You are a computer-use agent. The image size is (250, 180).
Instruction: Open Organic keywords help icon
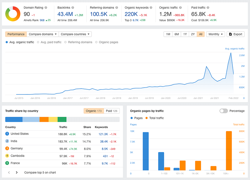[151, 7]
